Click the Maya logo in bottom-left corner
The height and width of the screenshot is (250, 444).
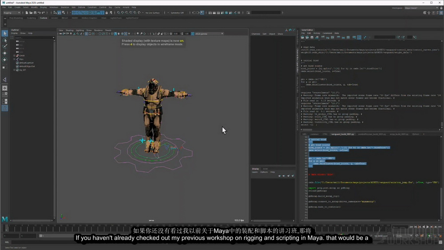click(x=4, y=219)
